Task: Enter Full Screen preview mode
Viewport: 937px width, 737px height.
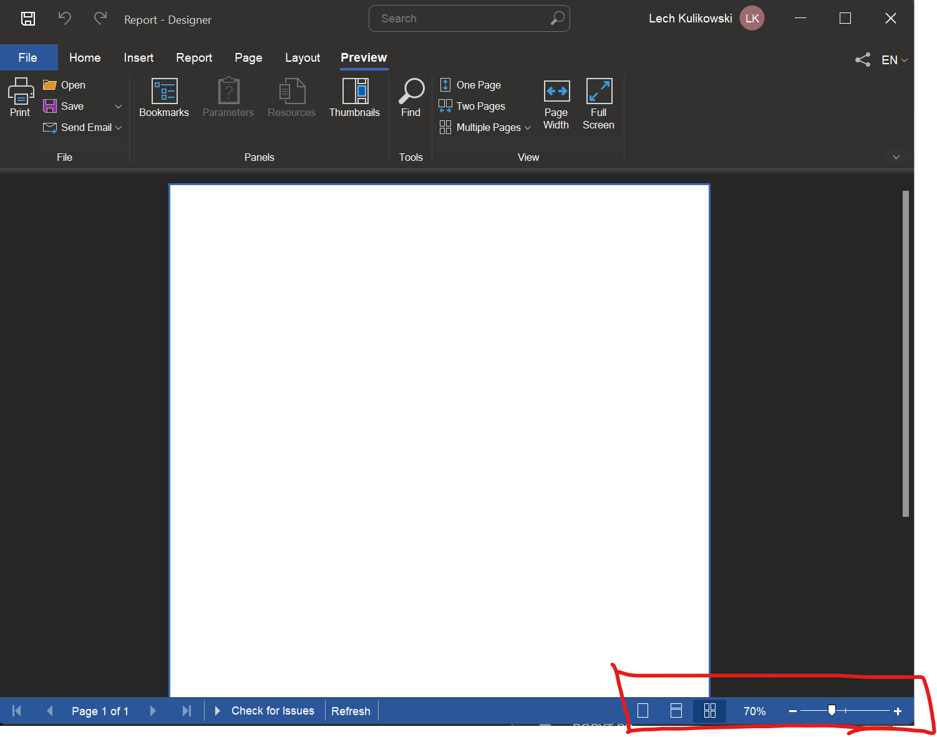Action: click(x=598, y=104)
